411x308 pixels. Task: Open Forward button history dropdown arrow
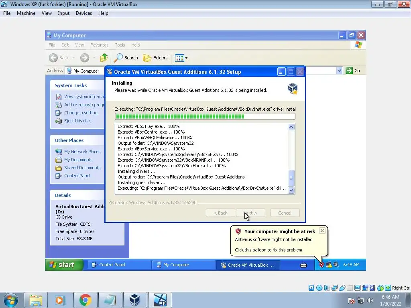(x=94, y=58)
